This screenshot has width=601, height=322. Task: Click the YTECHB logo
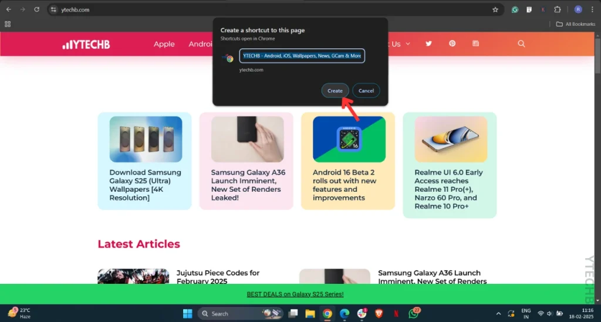tap(86, 45)
